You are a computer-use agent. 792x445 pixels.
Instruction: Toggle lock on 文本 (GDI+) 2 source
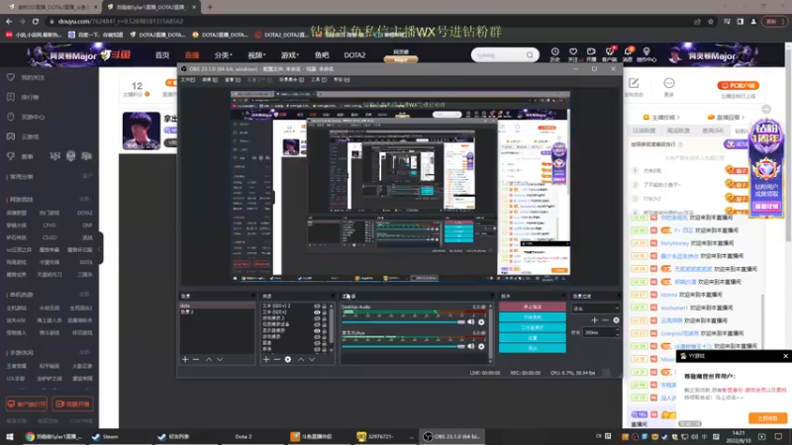[x=325, y=307]
